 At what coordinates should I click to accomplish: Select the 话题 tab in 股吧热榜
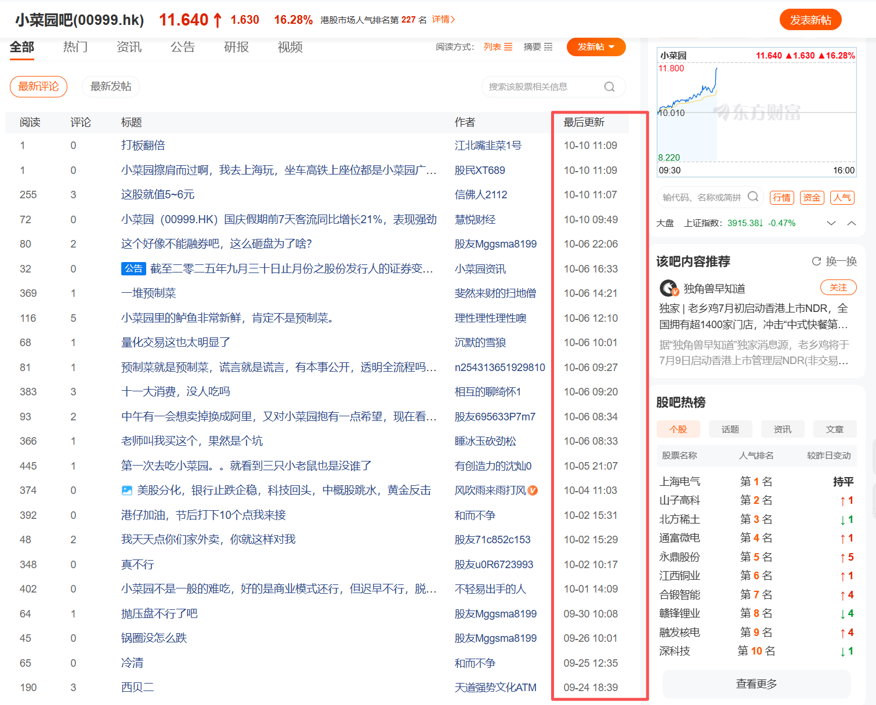pyautogui.click(x=730, y=430)
